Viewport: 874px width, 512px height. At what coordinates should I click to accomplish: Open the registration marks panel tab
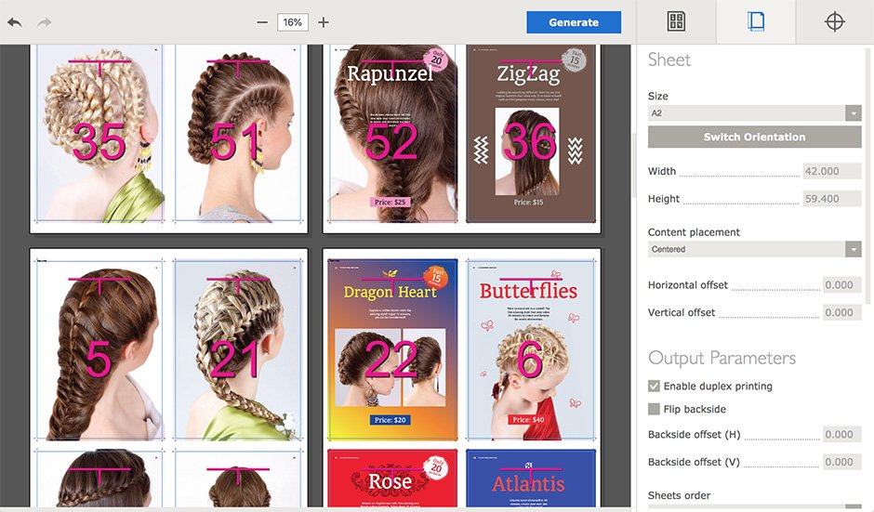[834, 21]
